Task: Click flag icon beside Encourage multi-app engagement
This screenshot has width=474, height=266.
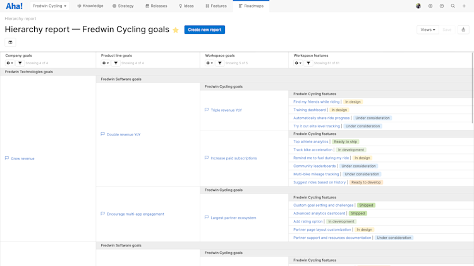Action: (x=103, y=214)
